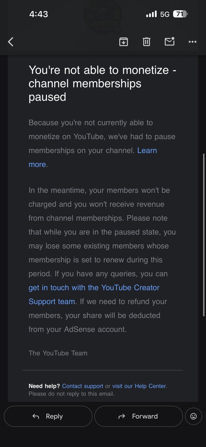Archive this email with the archive icon

(x=123, y=42)
